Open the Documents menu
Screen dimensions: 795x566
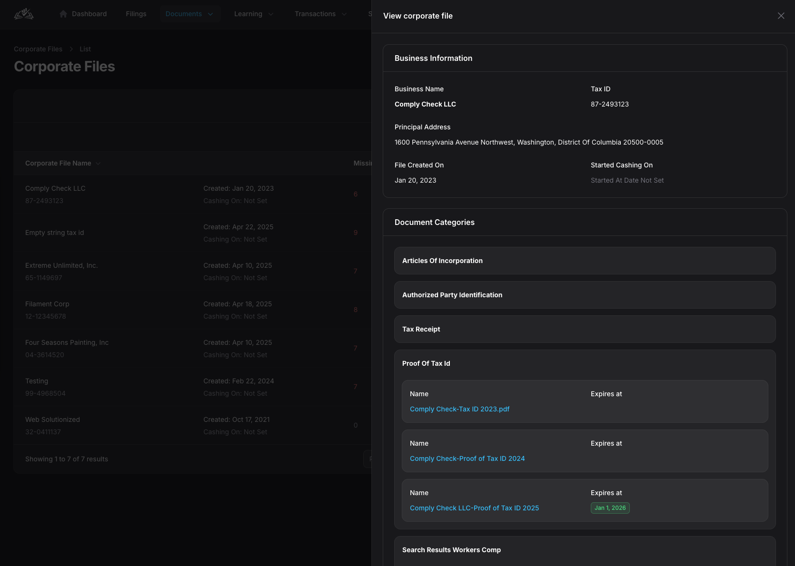coord(189,14)
